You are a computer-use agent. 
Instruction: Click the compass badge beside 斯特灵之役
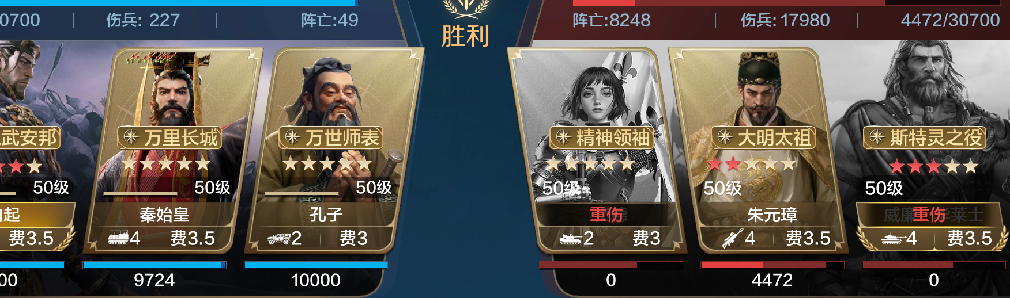[x=877, y=137]
